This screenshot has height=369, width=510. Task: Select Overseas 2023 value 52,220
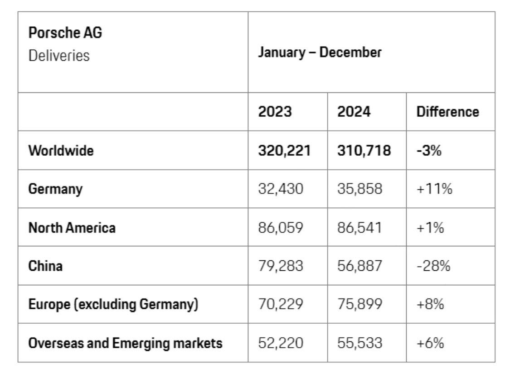point(281,343)
